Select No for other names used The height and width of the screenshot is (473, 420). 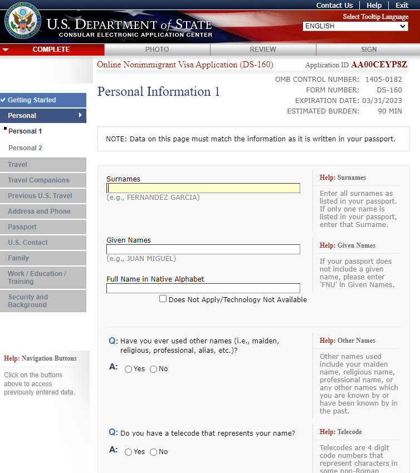[153, 369]
